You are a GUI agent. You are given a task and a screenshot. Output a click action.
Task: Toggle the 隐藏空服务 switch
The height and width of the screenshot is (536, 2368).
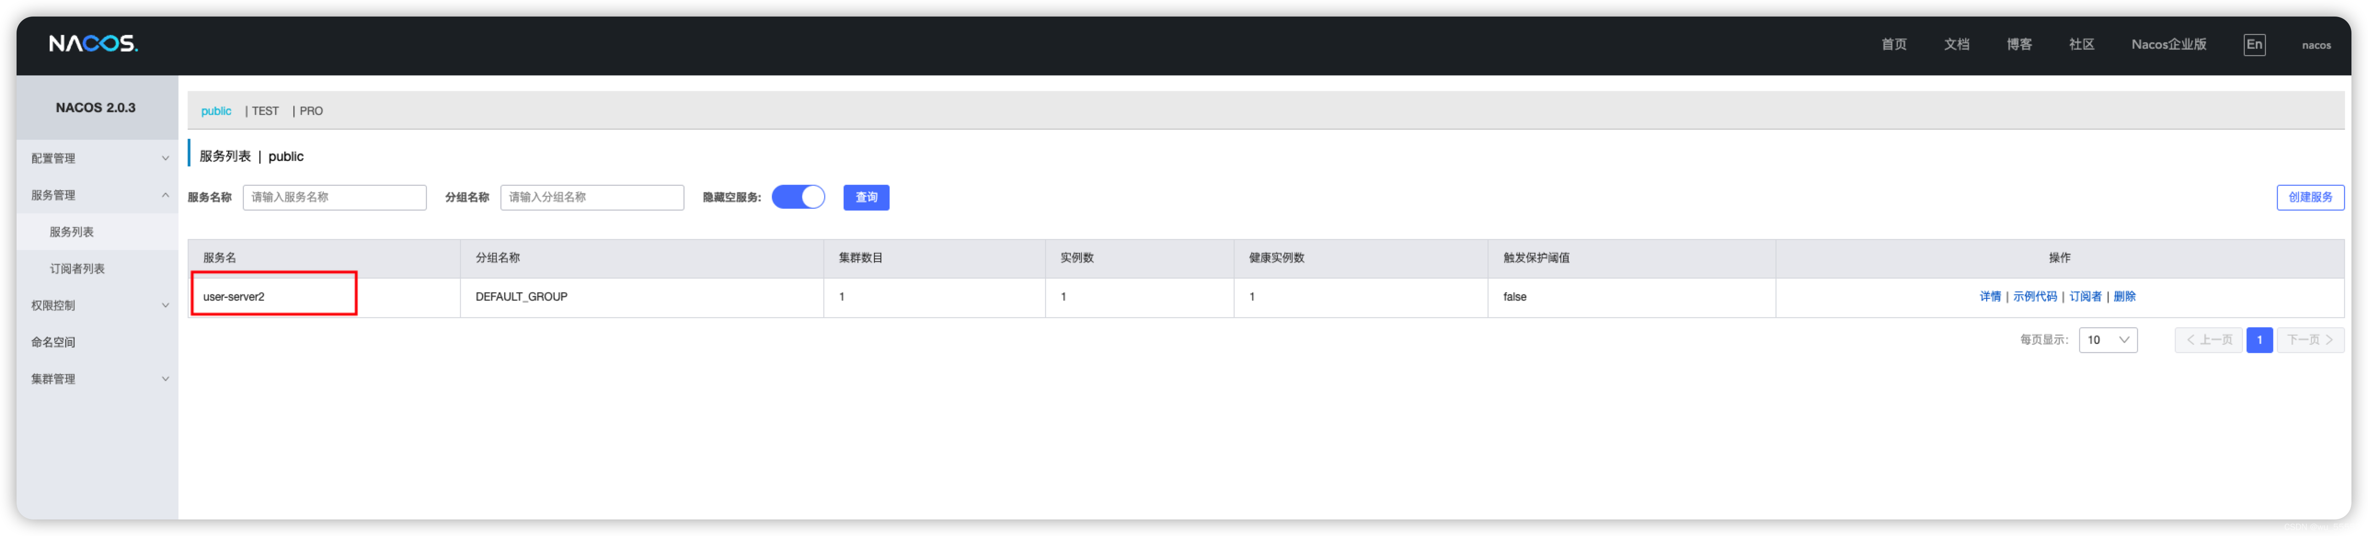[798, 197]
